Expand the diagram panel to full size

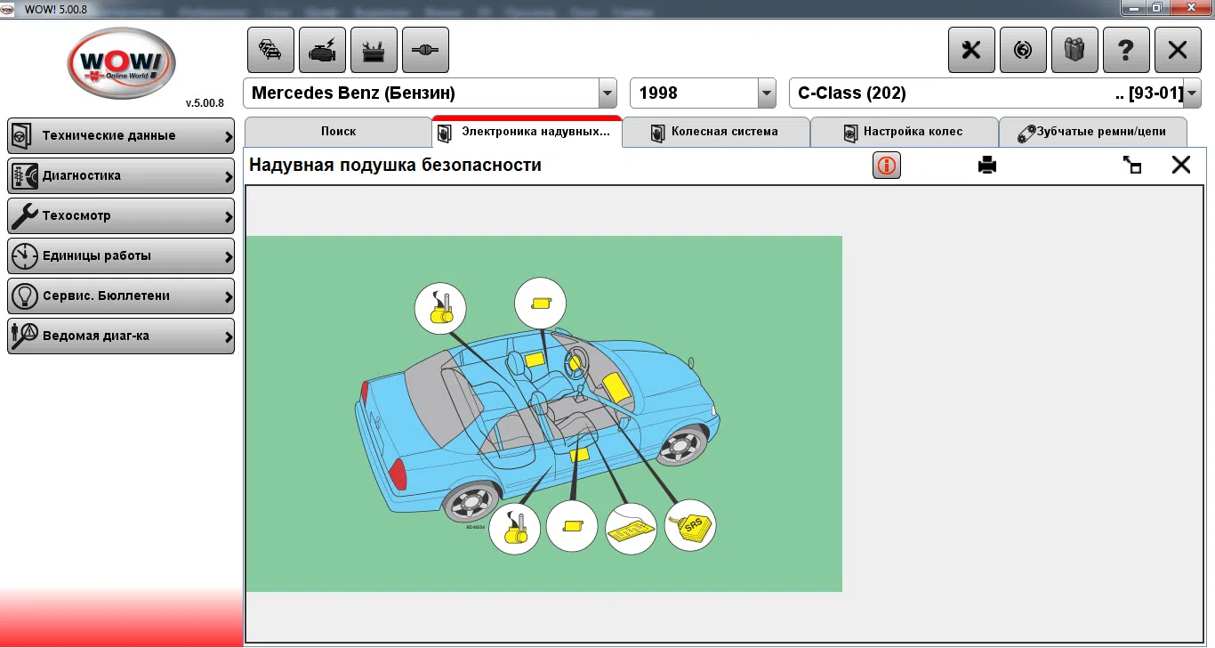(x=1132, y=166)
